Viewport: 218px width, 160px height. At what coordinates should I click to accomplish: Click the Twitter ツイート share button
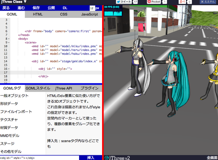tap(124, 2)
